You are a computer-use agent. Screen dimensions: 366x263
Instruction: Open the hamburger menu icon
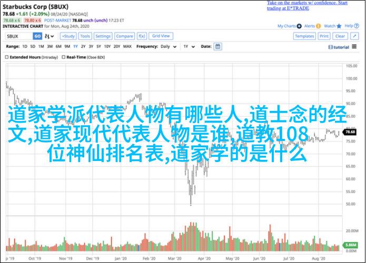coord(354,47)
